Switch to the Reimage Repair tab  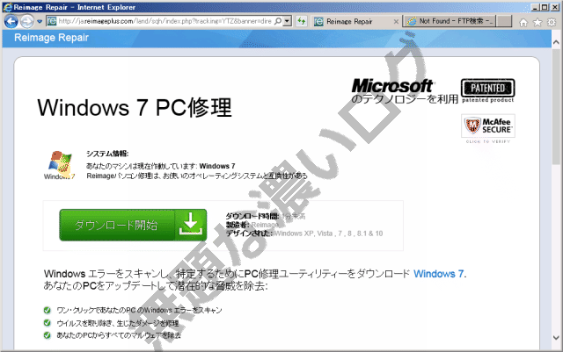coord(350,22)
